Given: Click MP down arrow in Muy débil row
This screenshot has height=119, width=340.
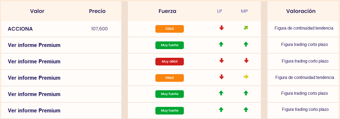Looking at the screenshot, I should click(246, 60).
